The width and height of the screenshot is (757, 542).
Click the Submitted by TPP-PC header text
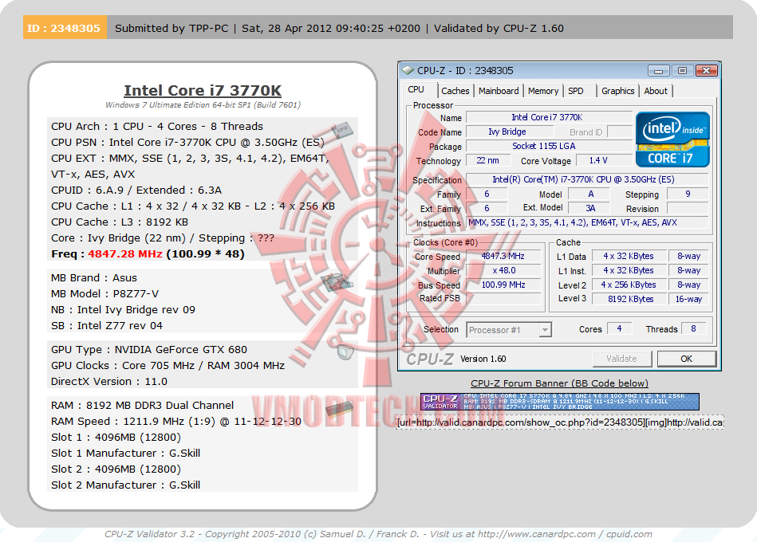172,28
